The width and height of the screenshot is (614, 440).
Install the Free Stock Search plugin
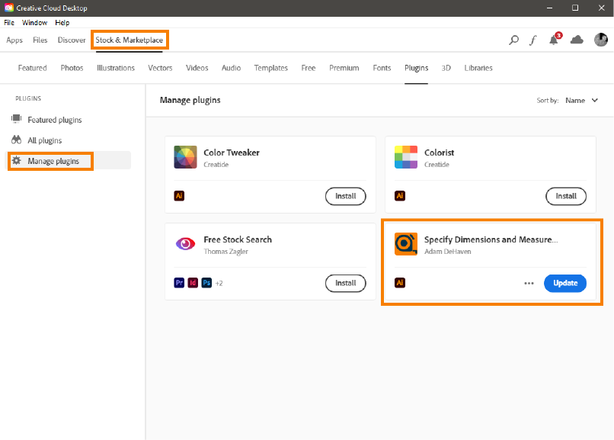[345, 283]
